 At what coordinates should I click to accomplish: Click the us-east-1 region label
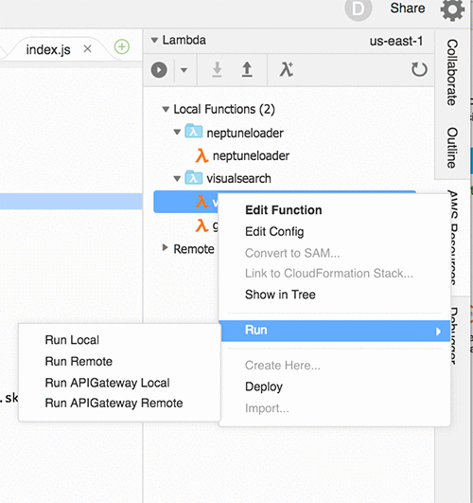(396, 41)
